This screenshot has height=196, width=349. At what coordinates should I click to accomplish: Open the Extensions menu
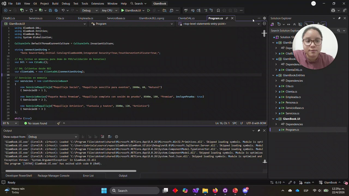98,4
